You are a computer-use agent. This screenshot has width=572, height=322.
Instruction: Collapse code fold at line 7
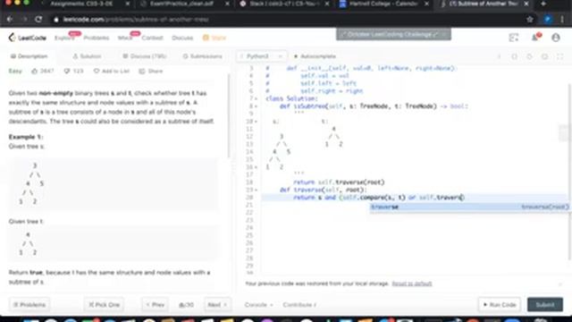[257, 98]
